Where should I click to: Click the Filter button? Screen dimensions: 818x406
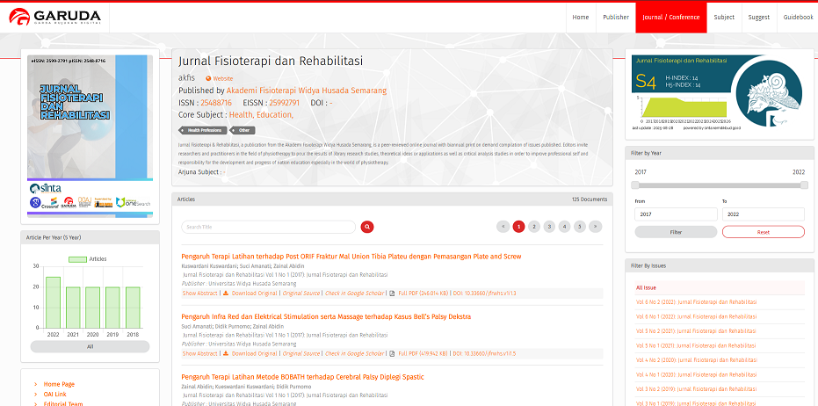[x=676, y=232]
